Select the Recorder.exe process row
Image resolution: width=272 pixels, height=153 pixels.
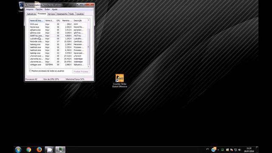point(57,42)
